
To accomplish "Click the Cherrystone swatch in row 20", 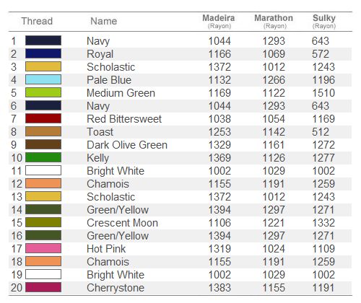I will [x=43, y=287].
